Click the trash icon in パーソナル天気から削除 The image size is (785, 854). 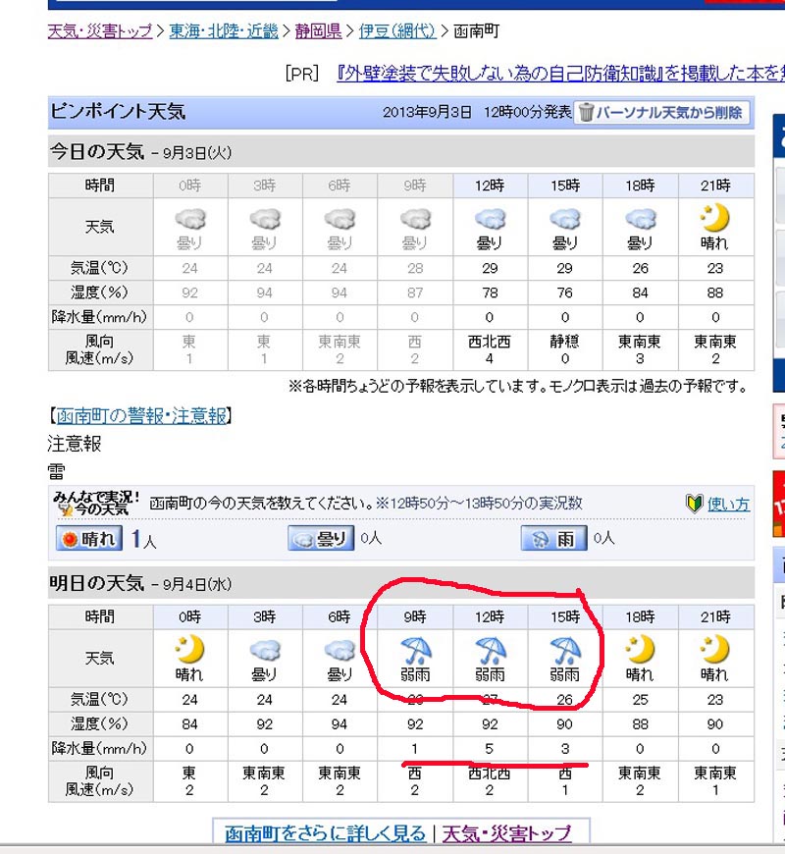click(x=586, y=112)
